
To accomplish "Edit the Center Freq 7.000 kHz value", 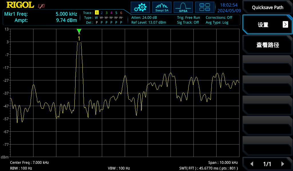I will (x=29, y=162).
